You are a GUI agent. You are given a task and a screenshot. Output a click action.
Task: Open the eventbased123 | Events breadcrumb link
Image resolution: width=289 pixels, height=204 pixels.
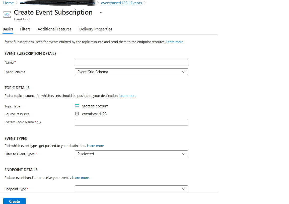[121, 3]
